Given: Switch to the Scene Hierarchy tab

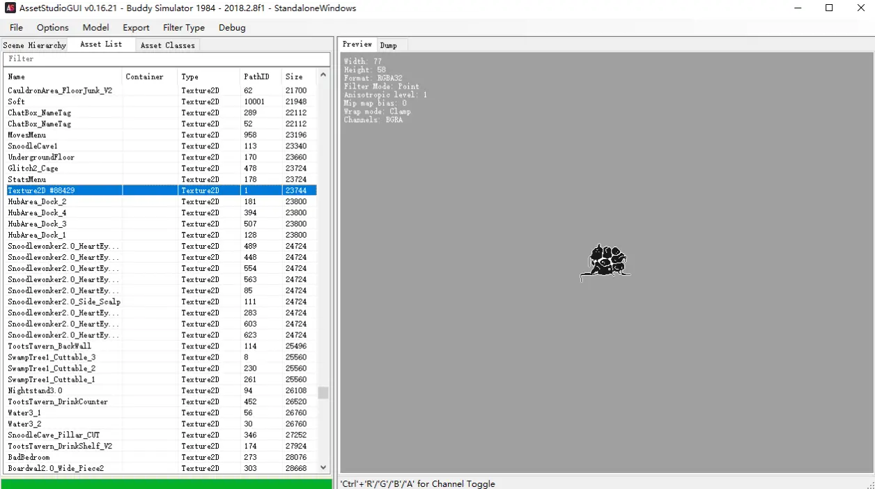Looking at the screenshot, I should (35, 45).
